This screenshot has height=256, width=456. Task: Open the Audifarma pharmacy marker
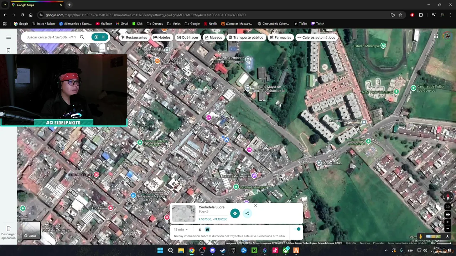[x=110, y=208]
